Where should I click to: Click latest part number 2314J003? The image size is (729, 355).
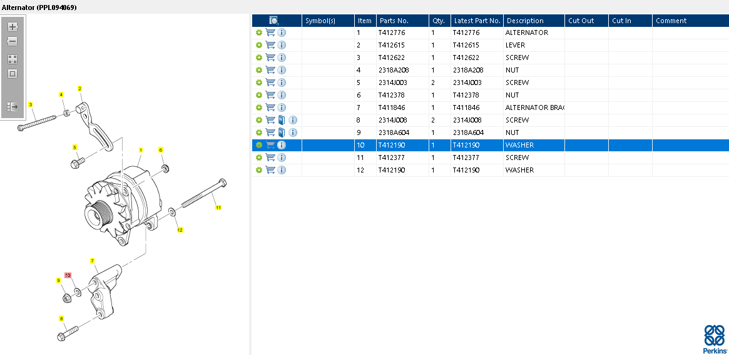coord(467,82)
